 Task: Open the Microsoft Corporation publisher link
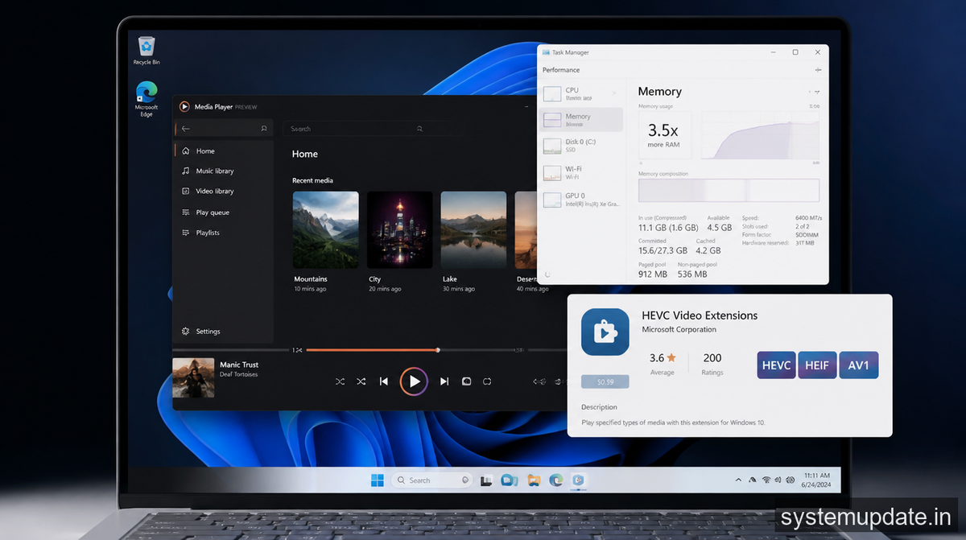tap(679, 330)
